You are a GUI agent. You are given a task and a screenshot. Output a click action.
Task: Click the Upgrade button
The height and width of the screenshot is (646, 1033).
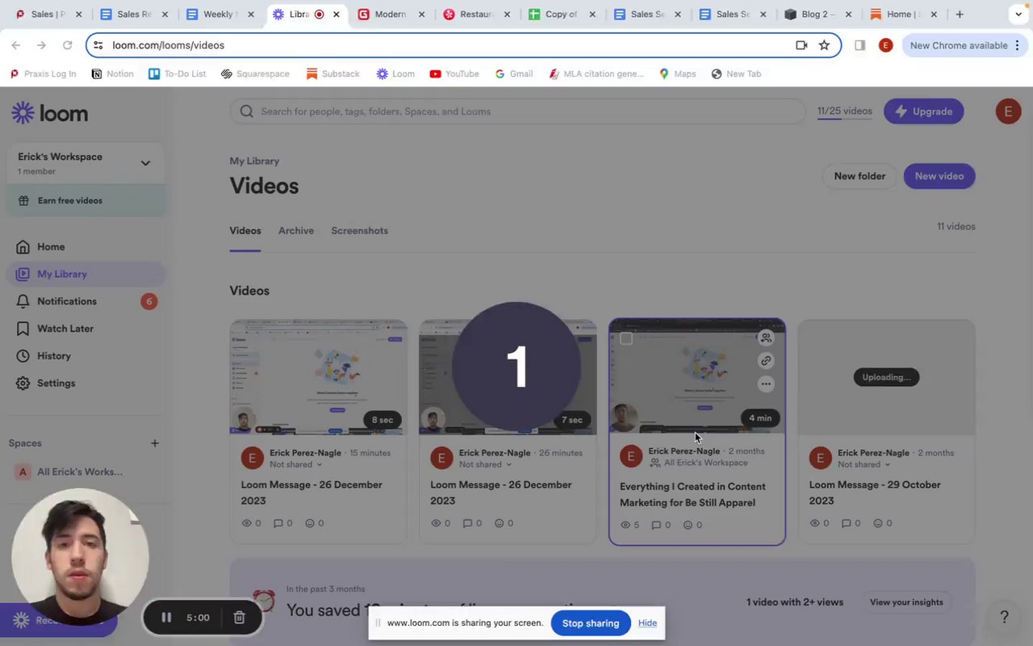point(924,111)
